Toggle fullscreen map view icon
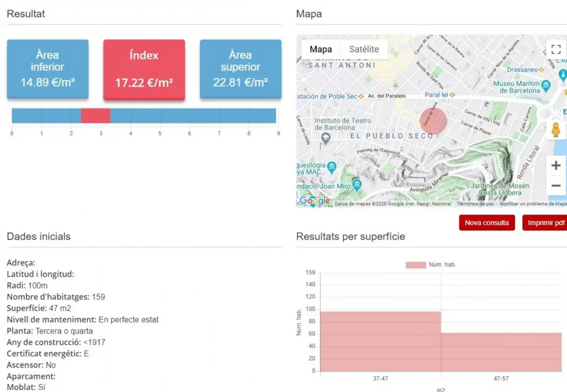 556,49
